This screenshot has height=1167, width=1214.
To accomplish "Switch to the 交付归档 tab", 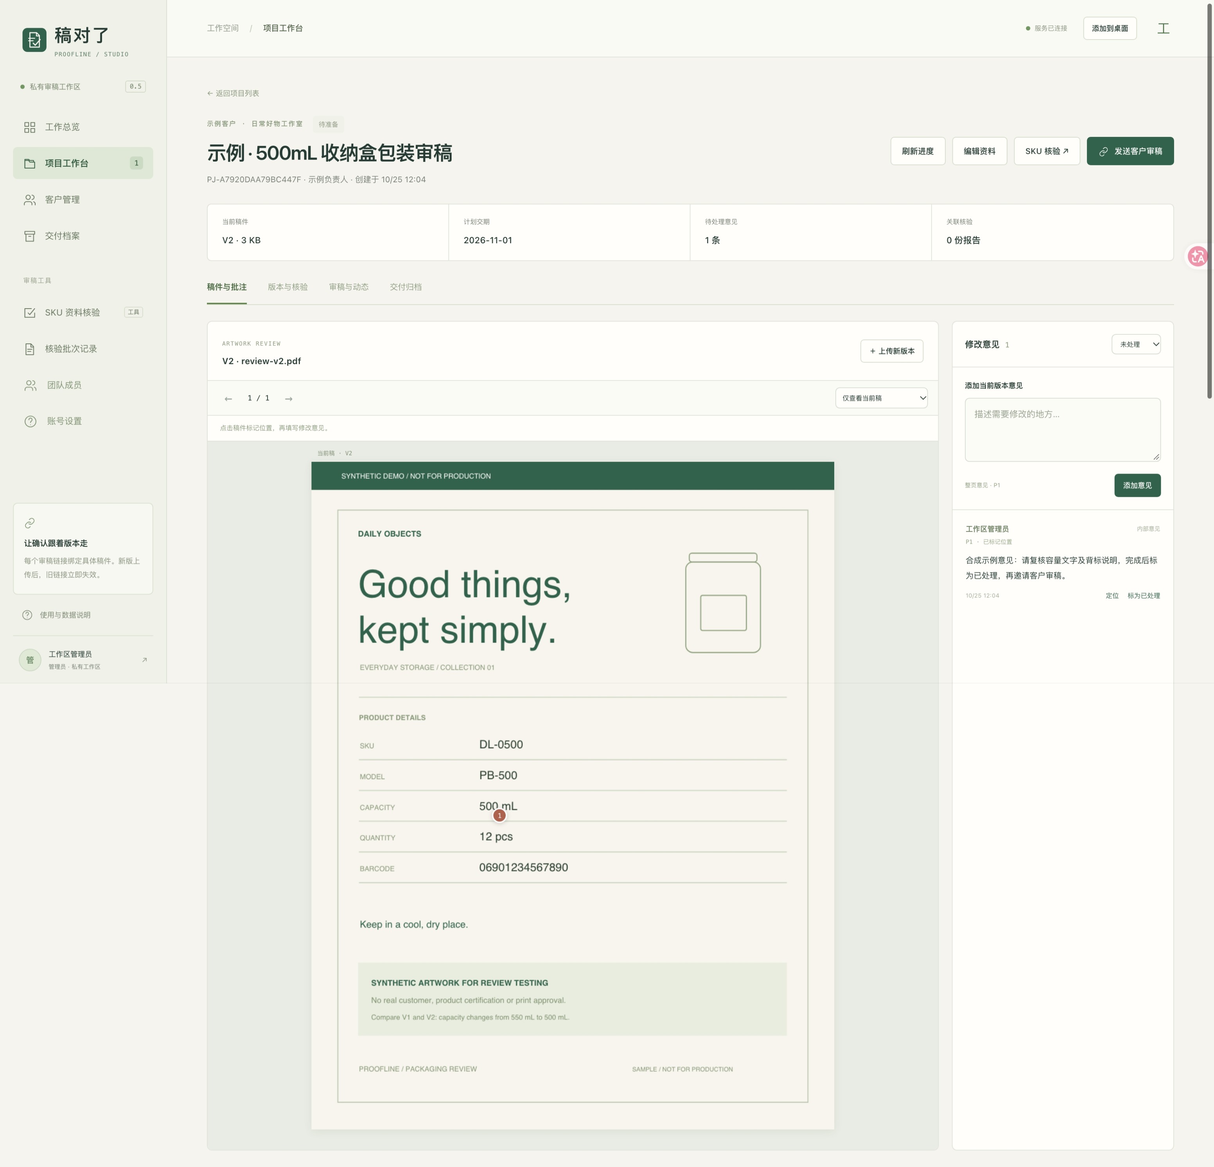I will click(x=406, y=287).
